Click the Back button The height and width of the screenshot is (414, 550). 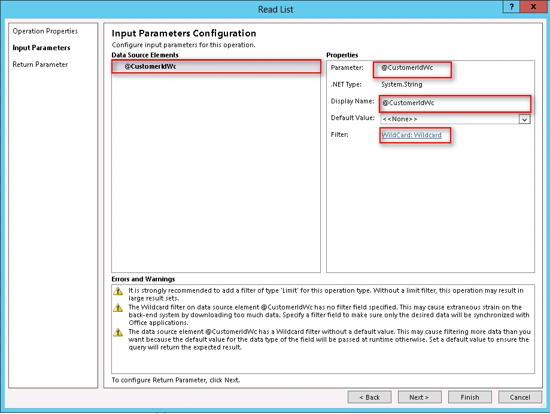[369, 397]
